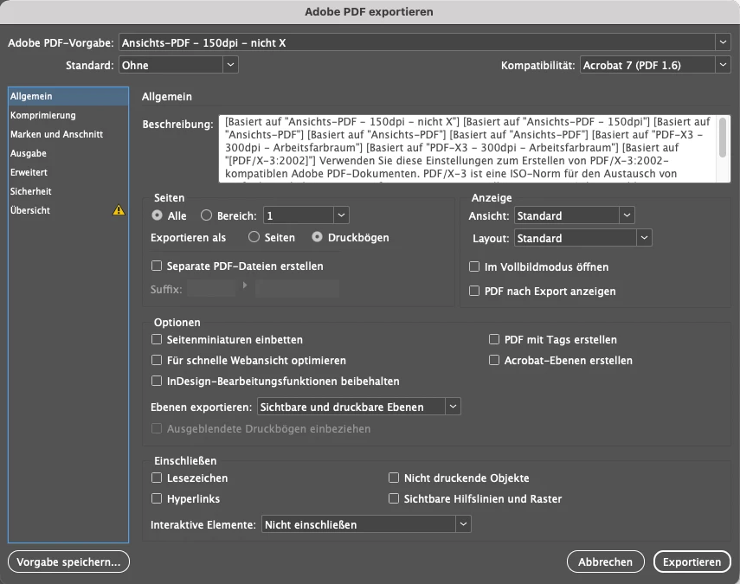Choose export as Seiten radio button

pos(254,237)
